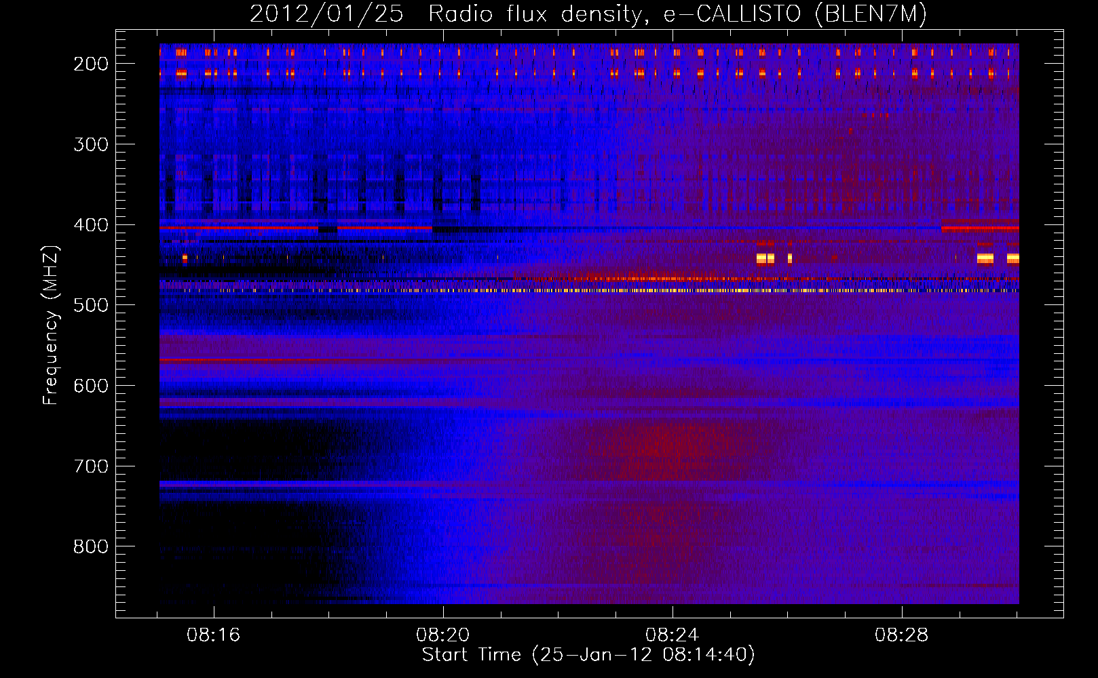Click the 800 frequency tick label
Viewport: 1098px width, 678px height.
pyautogui.click(x=90, y=546)
